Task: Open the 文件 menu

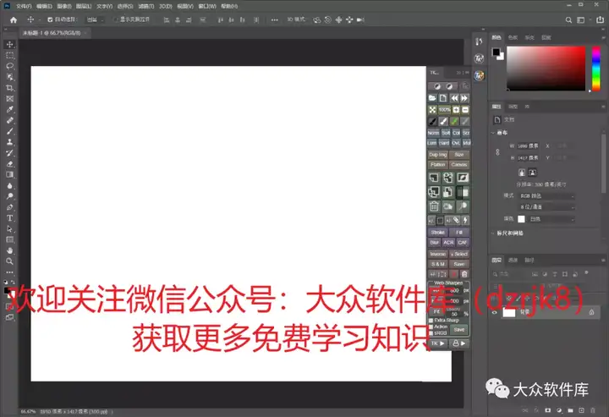Action: point(24,6)
